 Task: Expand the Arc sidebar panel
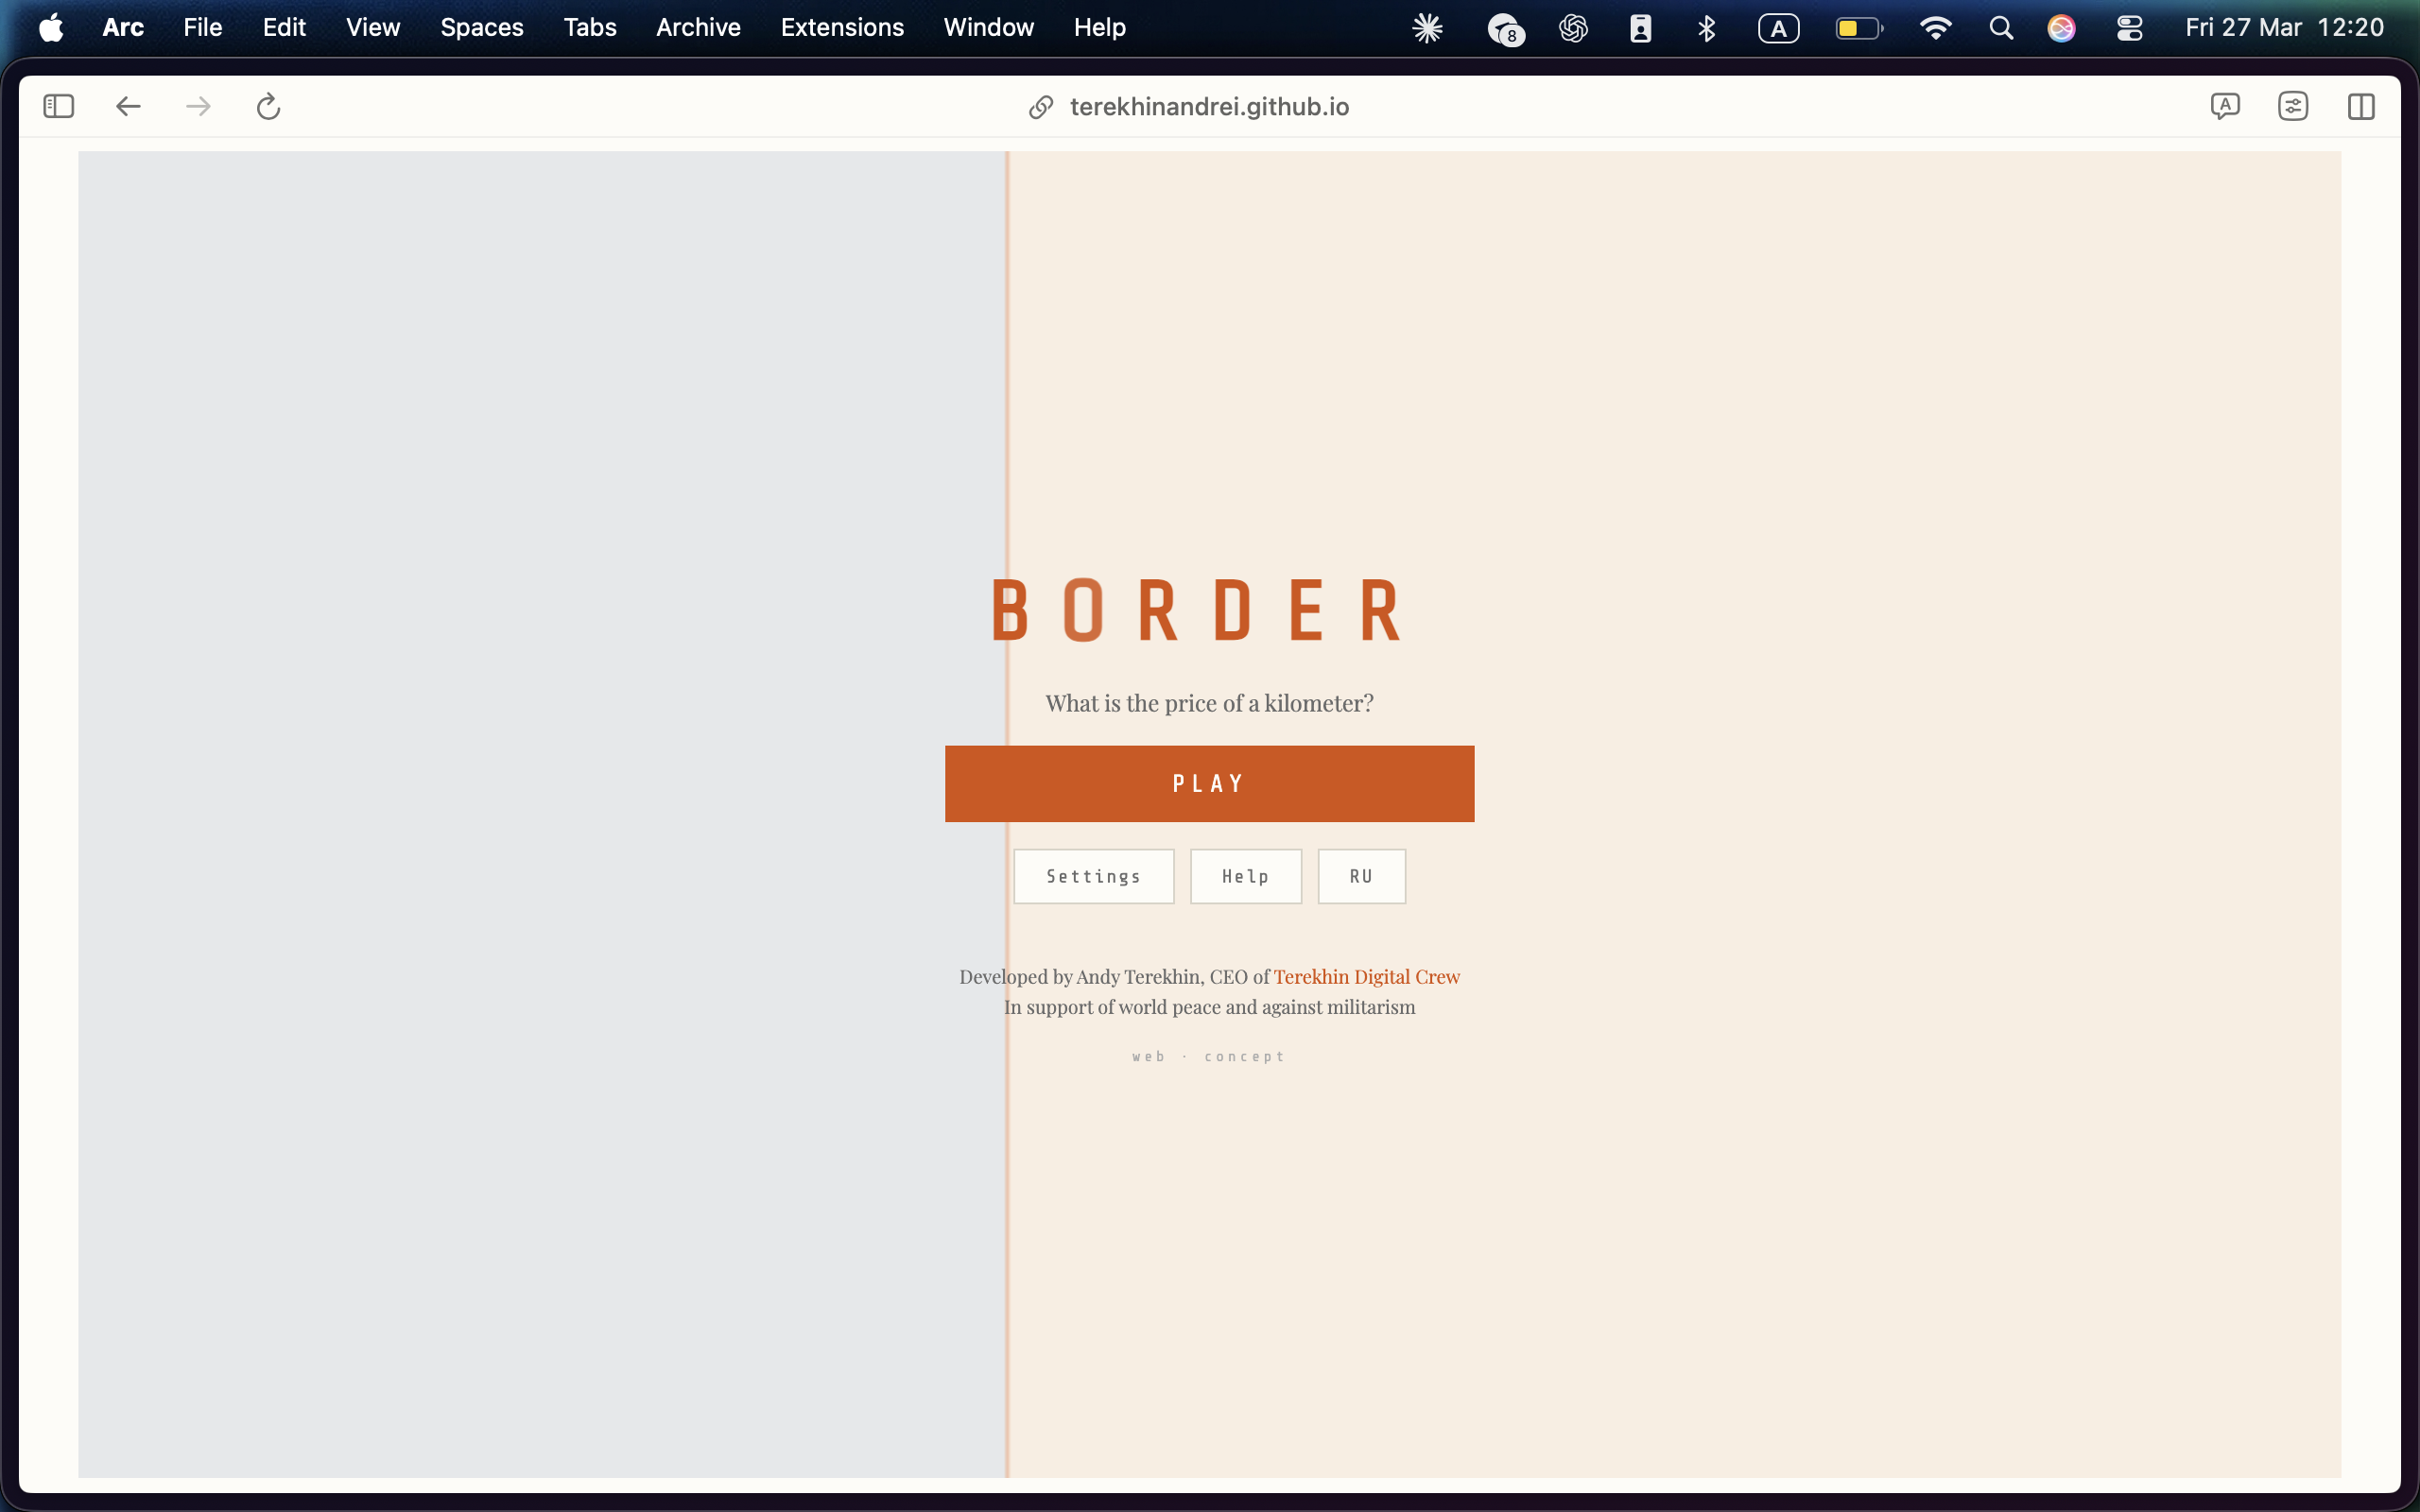click(x=57, y=106)
